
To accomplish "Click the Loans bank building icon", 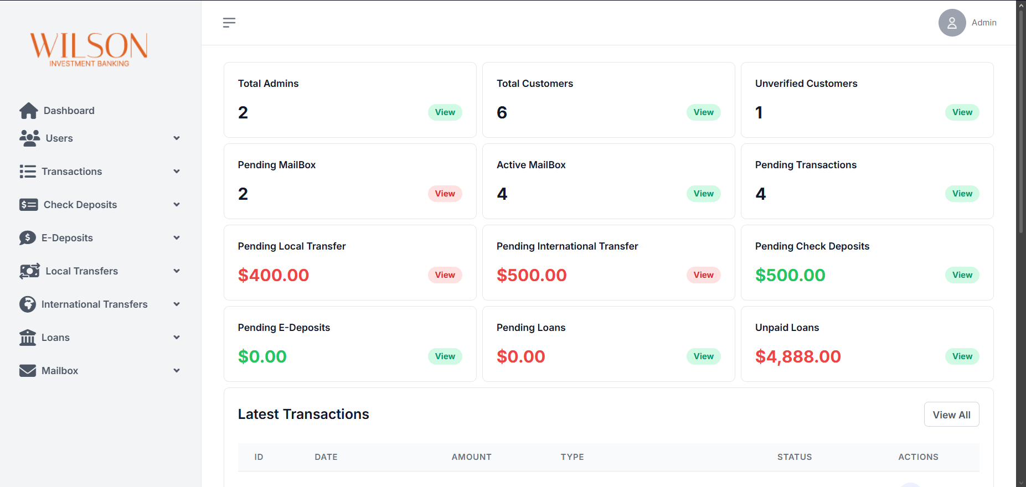I will click(28, 338).
